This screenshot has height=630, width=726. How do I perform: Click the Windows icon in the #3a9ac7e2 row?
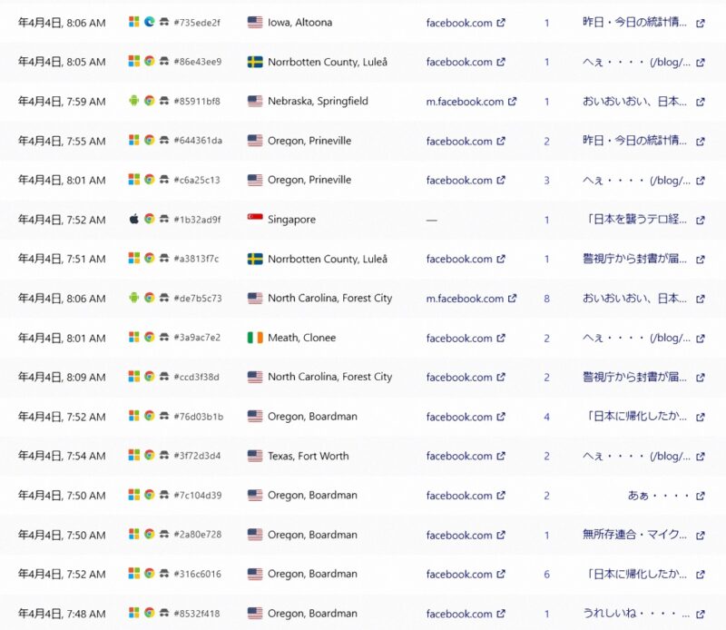point(134,338)
